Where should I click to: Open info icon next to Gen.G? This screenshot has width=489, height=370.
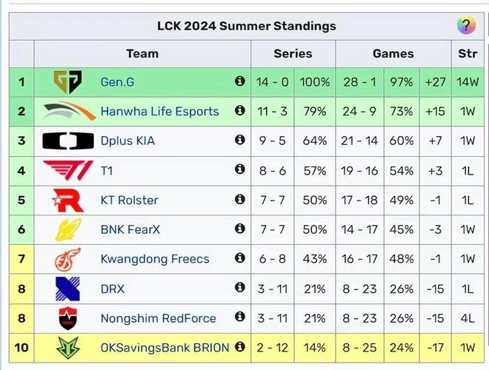coord(239,81)
